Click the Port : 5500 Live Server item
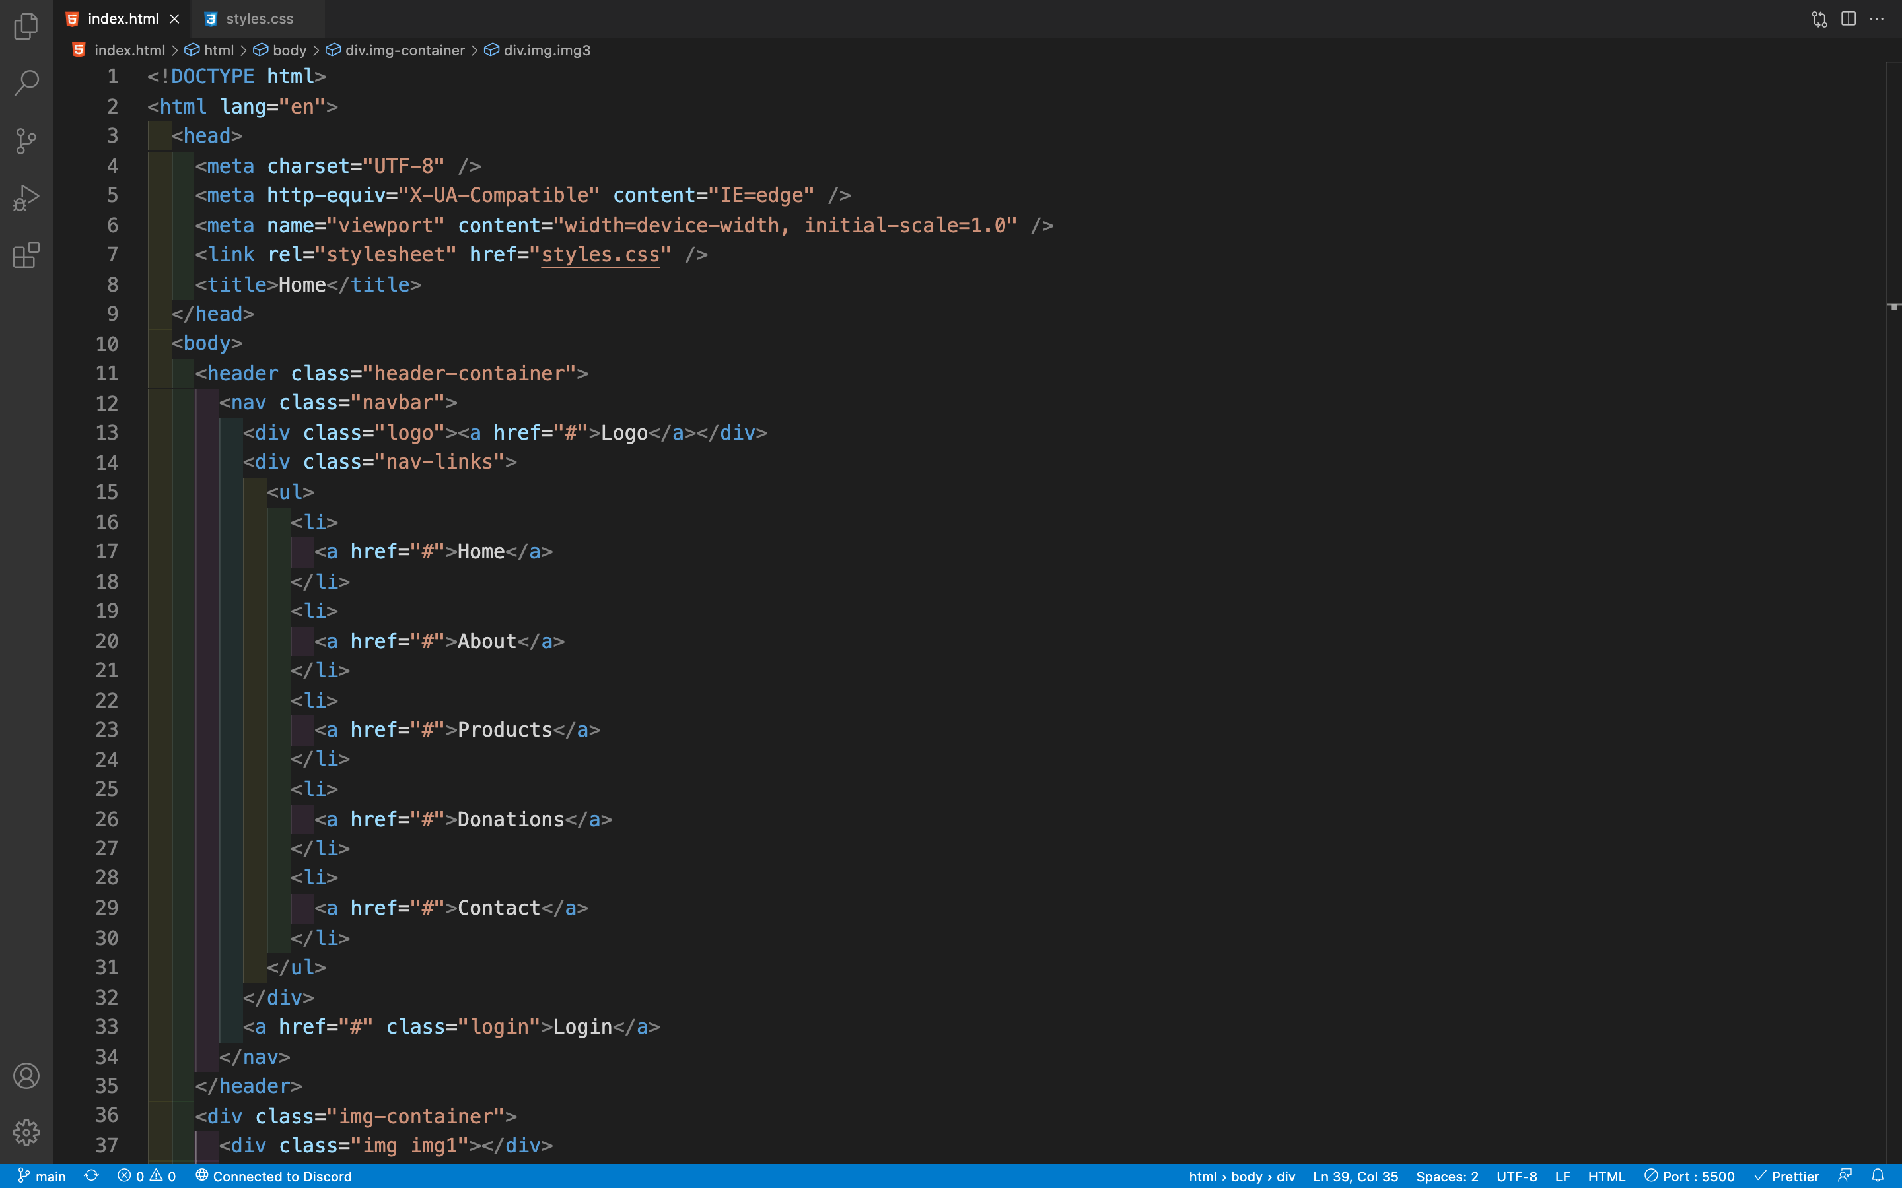 [1689, 1176]
